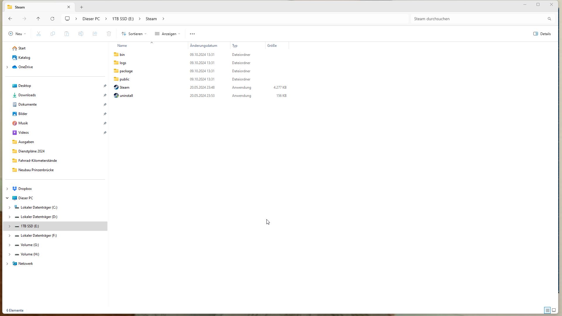
Task: Click Steam in the breadcrumb path
Action: click(x=151, y=19)
